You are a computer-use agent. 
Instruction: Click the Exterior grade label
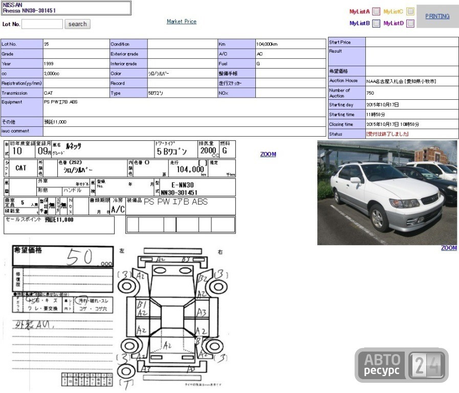point(124,54)
